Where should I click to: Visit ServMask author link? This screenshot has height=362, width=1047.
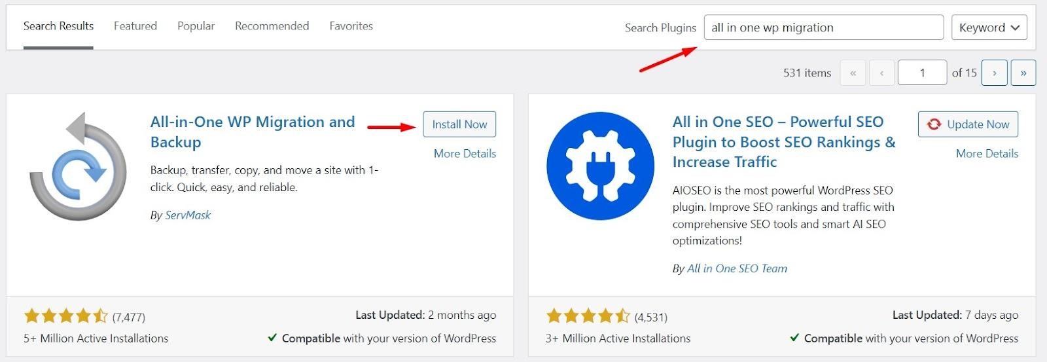(x=188, y=215)
